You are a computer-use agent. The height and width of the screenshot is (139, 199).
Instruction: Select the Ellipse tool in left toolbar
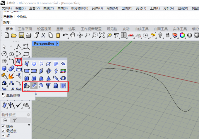[x=11, y=54]
